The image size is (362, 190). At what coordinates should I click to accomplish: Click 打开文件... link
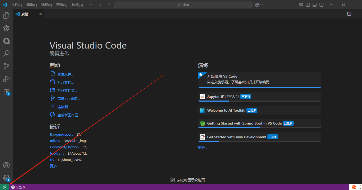tap(65, 82)
